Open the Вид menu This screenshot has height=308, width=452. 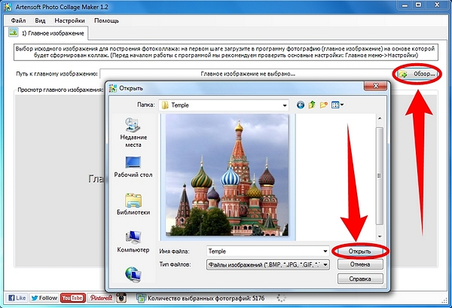40,20
